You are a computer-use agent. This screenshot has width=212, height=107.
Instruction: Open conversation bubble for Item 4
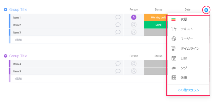tap(118, 64)
